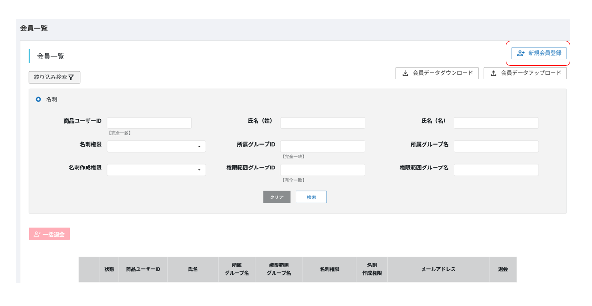The height and width of the screenshot is (306, 592).
Task: Toggle the 絞り込み検索 filter button
Action: tap(54, 77)
